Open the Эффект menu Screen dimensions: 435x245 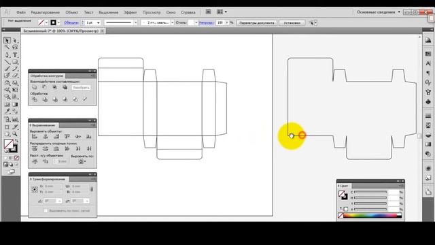click(x=130, y=12)
